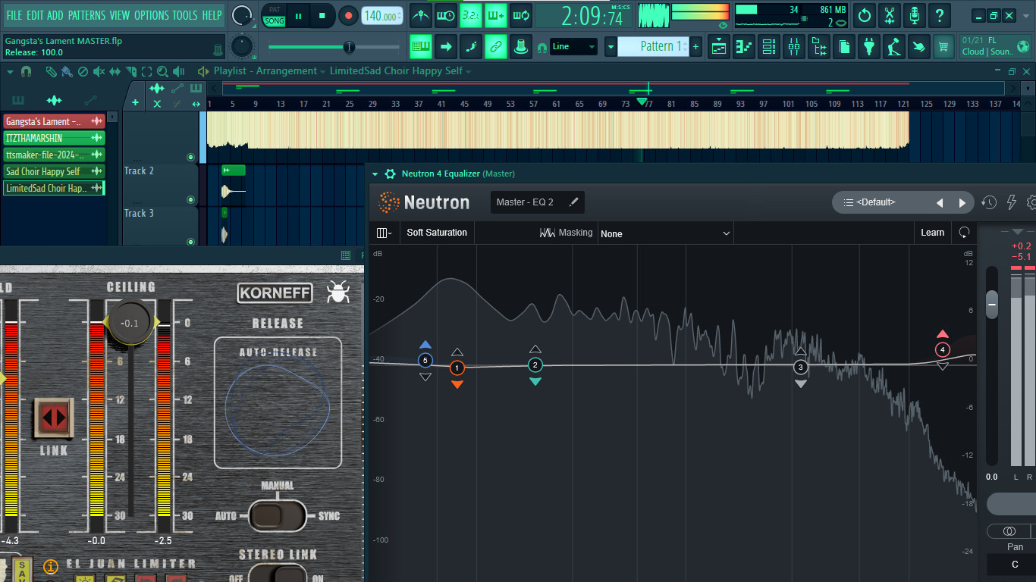Viewport: 1036px width, 582px height.
Task: Open the TOOLS menu
Action: point(184,15)
